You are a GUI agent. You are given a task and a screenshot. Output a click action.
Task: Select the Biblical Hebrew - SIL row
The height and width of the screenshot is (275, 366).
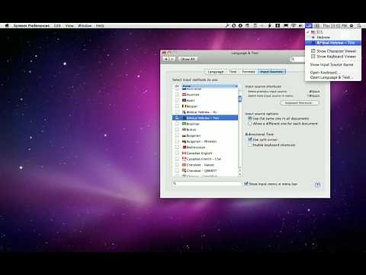[x=205, y=112]
